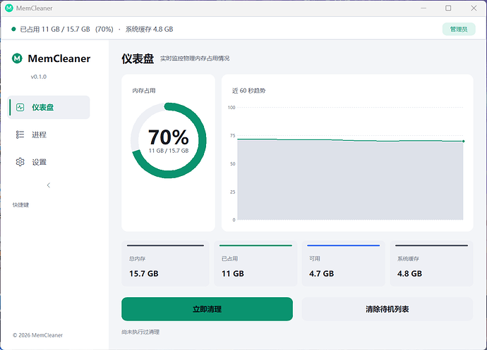Click the © 2026 MemCleaner footer text

point(37,335)
